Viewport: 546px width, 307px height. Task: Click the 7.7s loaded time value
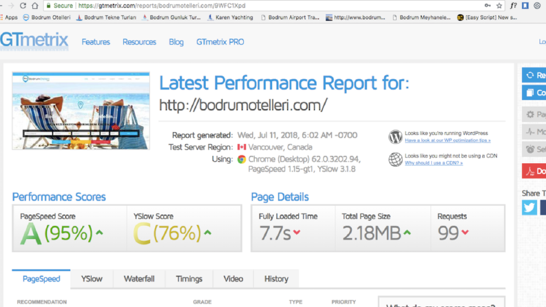tap(275, 233)
